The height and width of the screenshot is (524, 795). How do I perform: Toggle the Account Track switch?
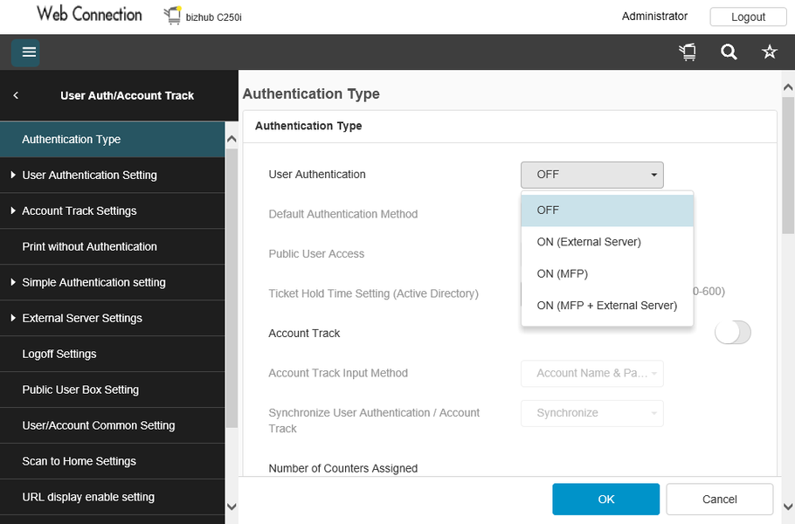point(732,333)
